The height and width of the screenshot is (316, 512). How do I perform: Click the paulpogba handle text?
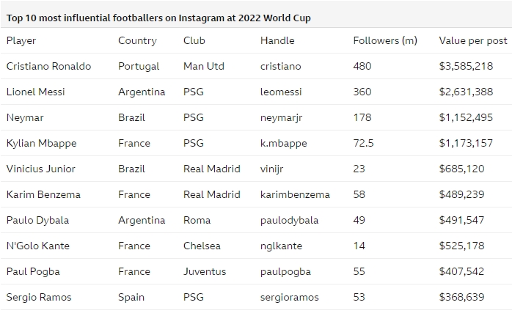[x=286, y=272]
